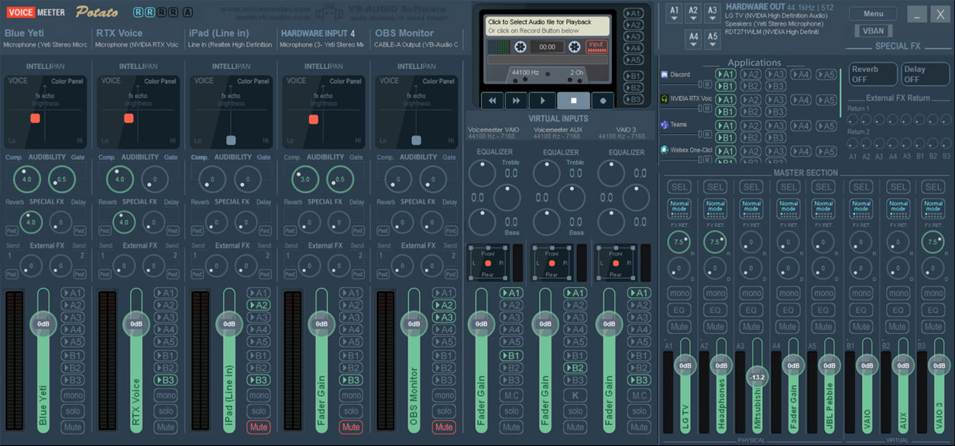Image resolution: width=955 pixels, height=446 pixels.
Task: Click the VAIO 3 surround pan dot
Action: [x=616, y=263]
